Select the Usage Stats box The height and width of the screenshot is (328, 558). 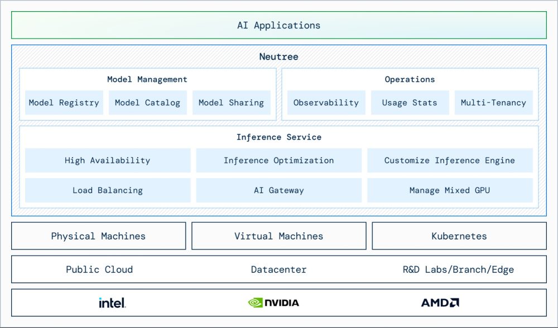[x=410, y=103]
